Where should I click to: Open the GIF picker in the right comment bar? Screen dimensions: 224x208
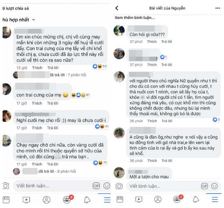click(x=204, y=186)
